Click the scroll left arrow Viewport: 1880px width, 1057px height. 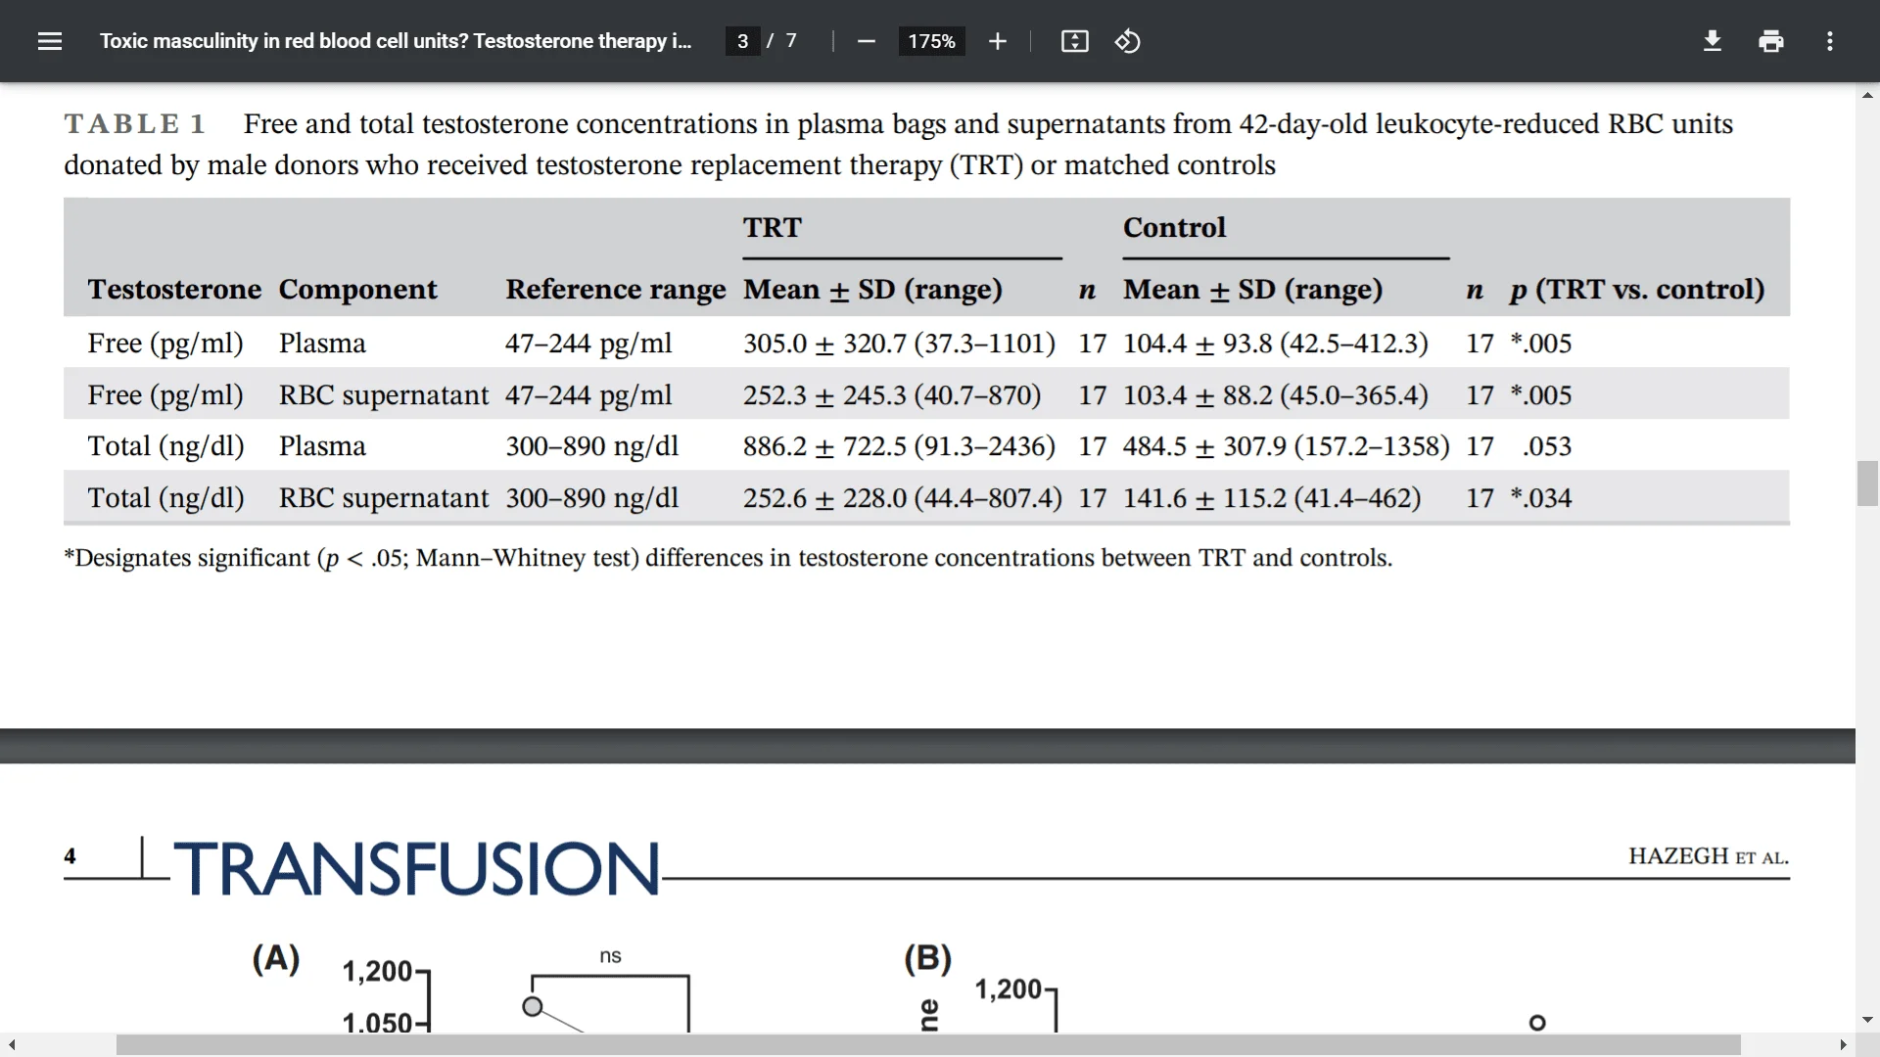point(12,1045)
